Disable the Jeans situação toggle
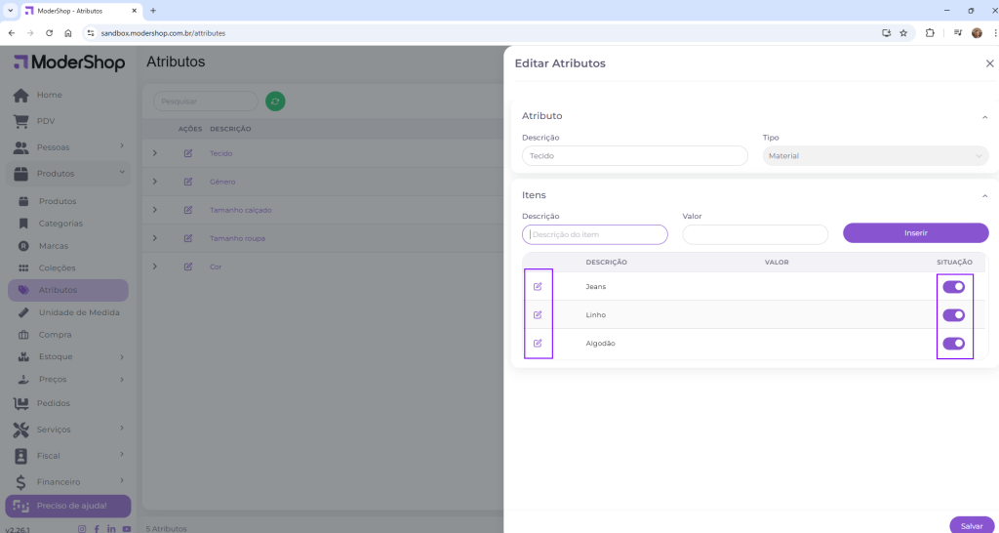Image resolution: width=999 pixels, height=533 pixels. 953,286
